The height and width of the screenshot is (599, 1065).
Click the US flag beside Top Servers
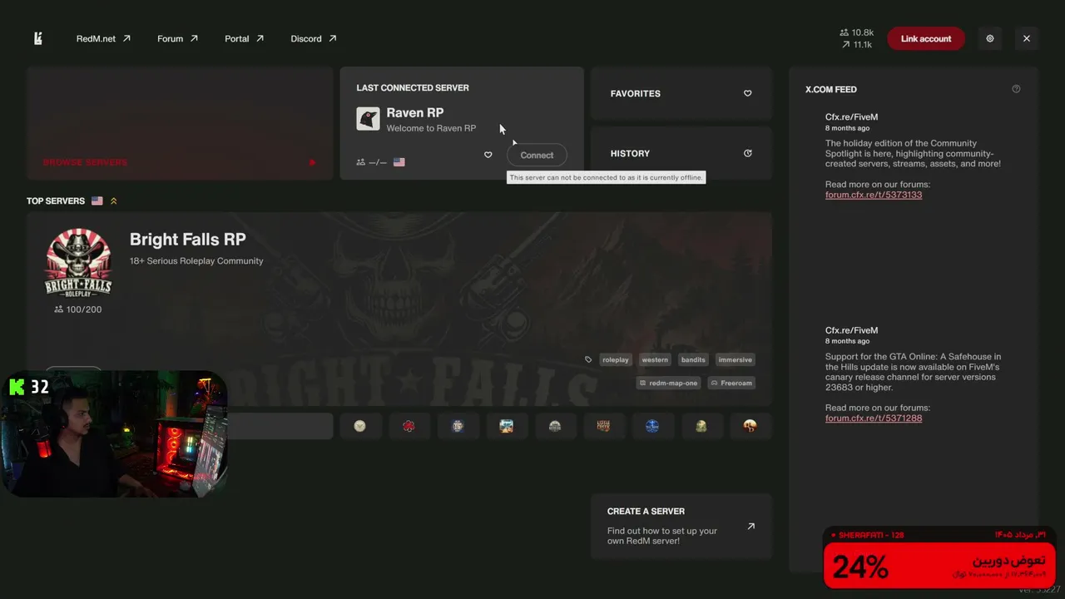point(97,200)
